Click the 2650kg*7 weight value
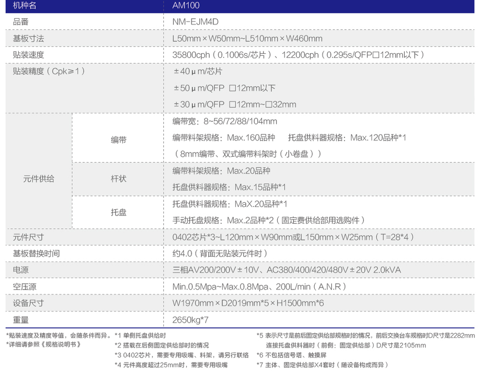Viewport: 479px width, 373px height. point(191,320)
